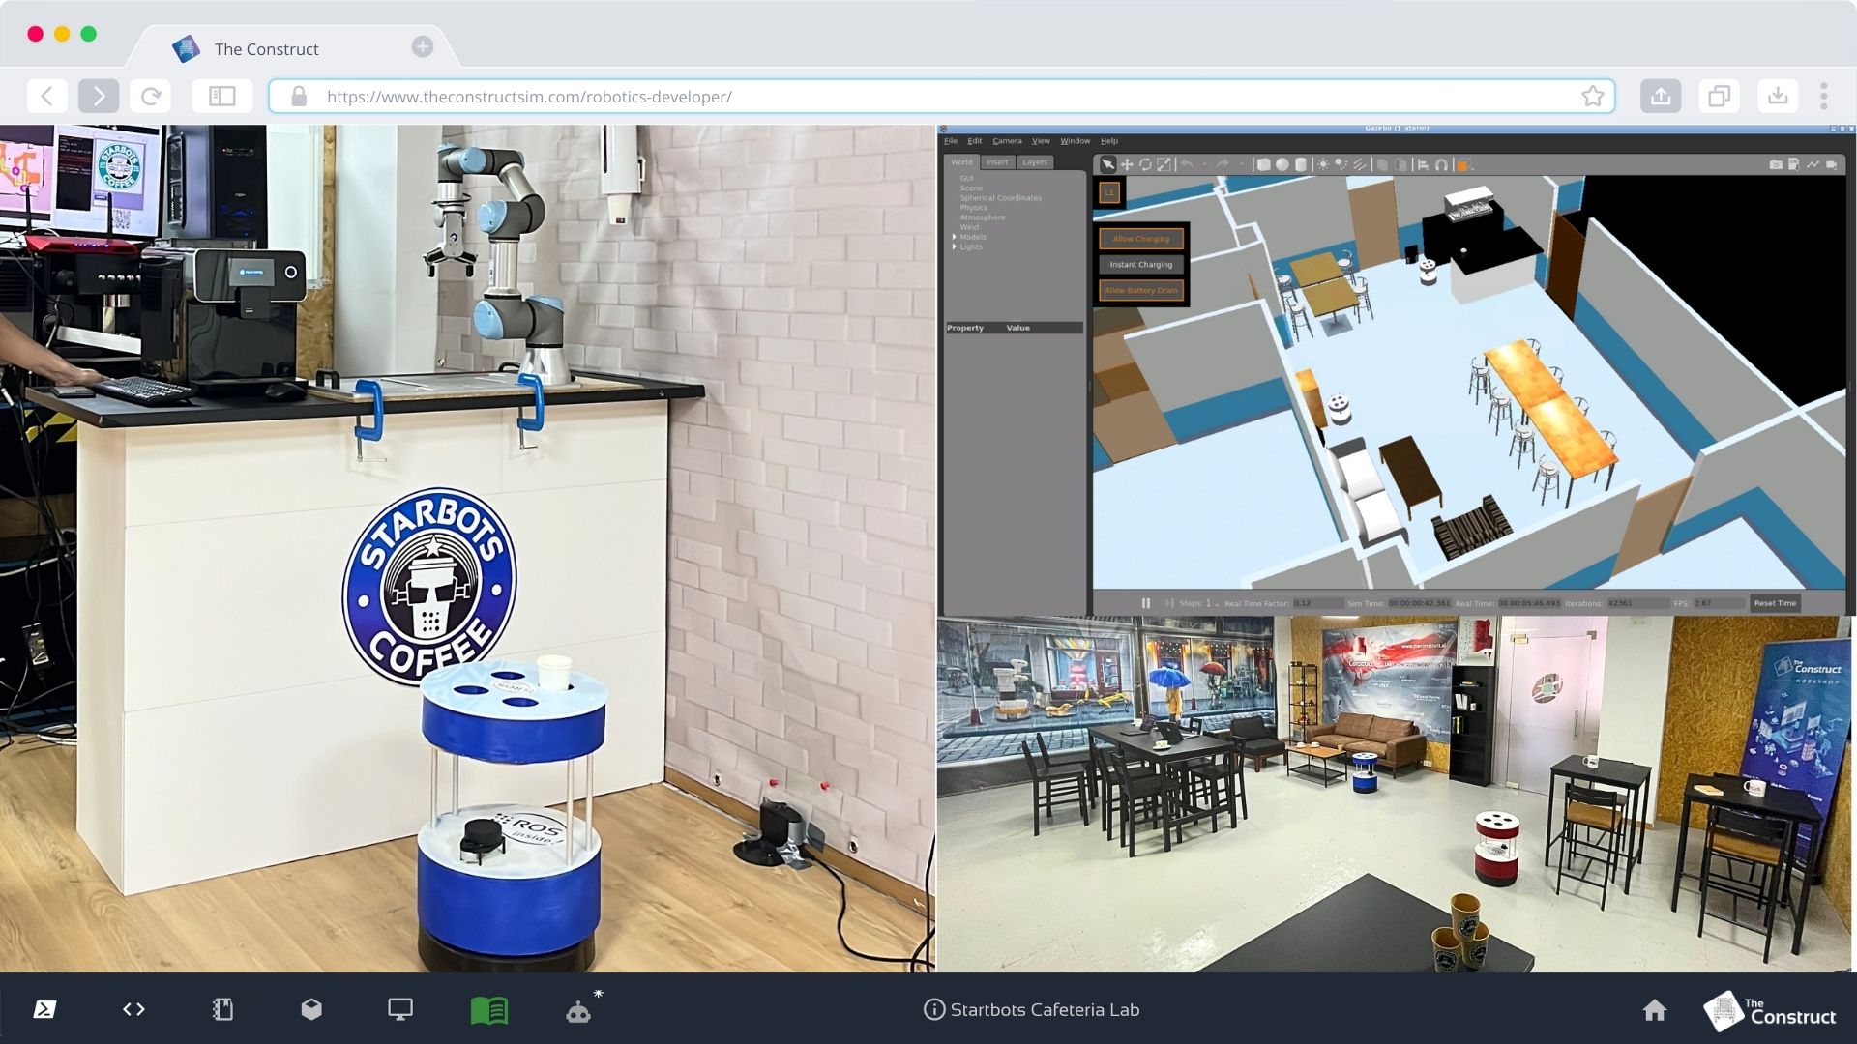Open the notebook icon in bottom bar
The image size is (1857, 1044).
coord(222,1009)
